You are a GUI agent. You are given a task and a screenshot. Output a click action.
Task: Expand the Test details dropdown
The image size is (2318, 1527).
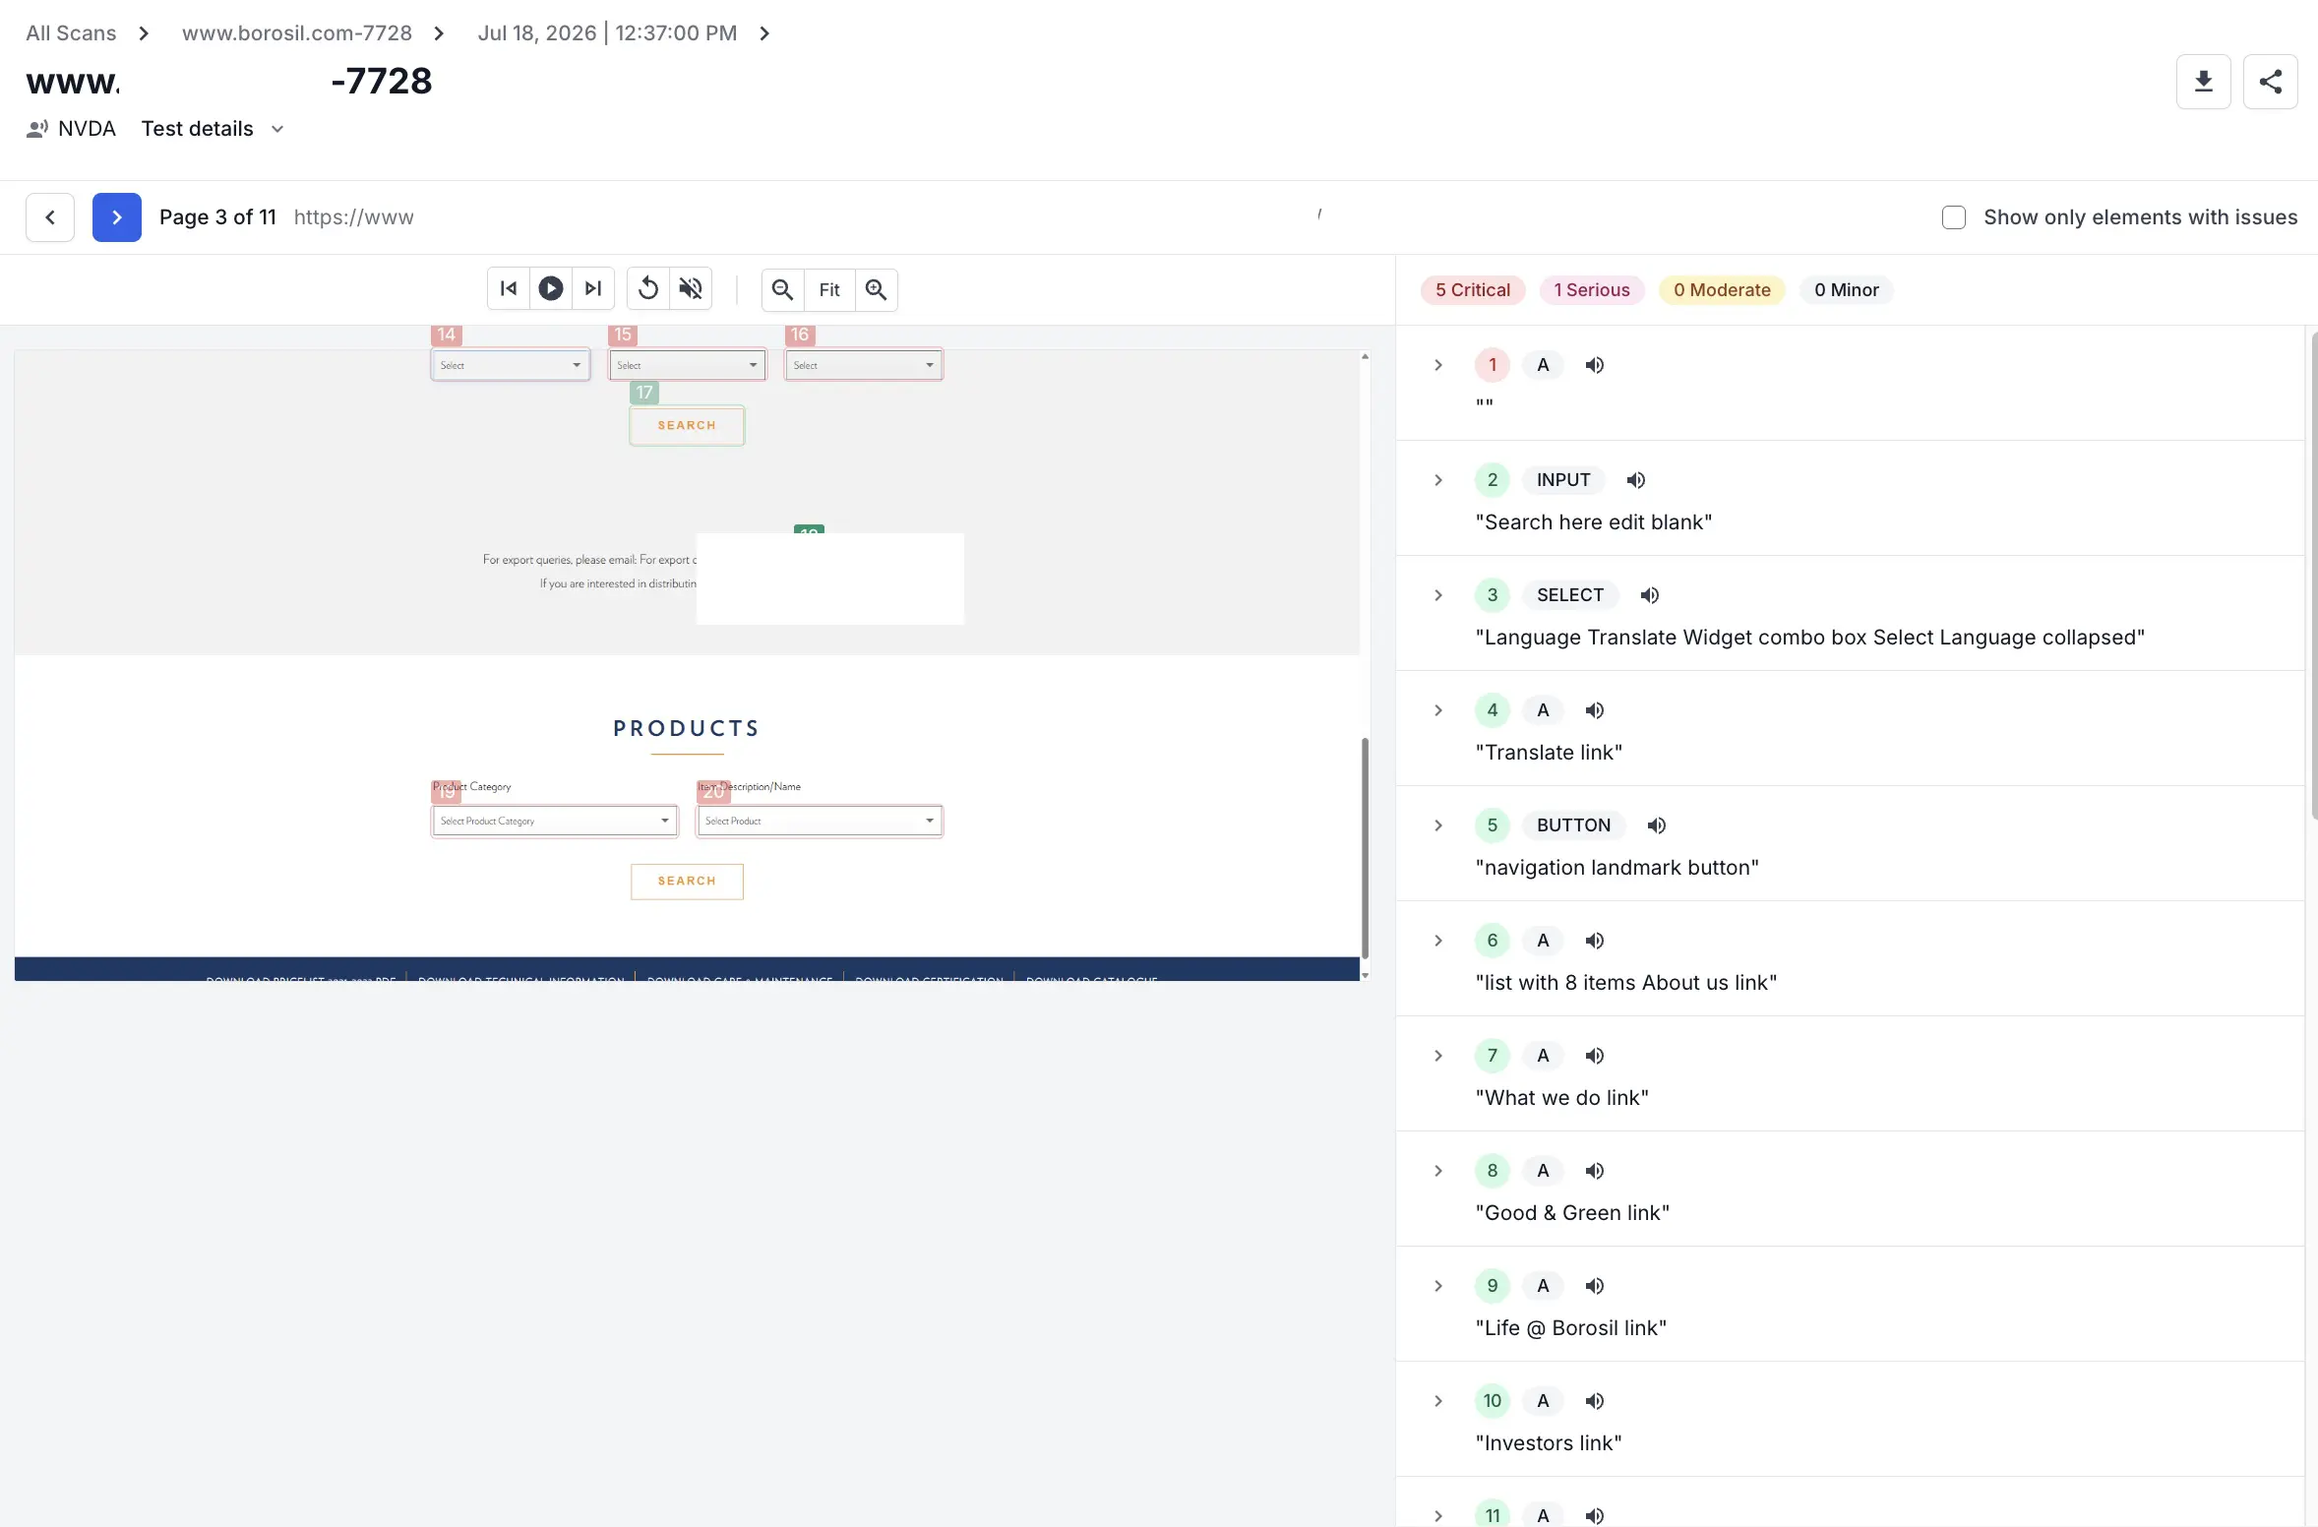[x=213, y=129]
